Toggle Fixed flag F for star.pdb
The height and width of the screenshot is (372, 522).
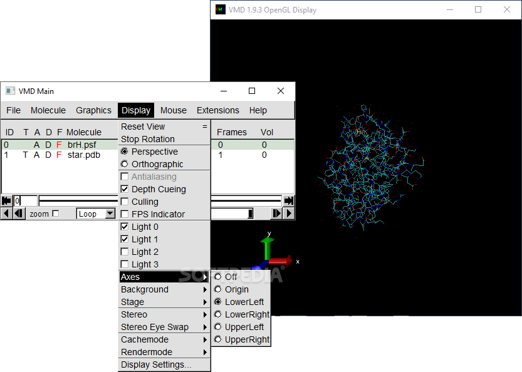click(59, 155)
